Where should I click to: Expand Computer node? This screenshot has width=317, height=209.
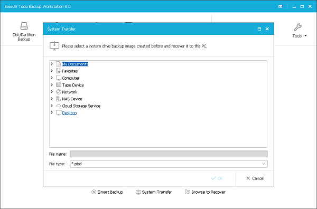pos(52,78)
